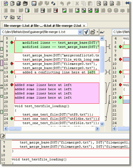133x168 pixels.
Task: Click the Redo arrow icon
Action: point(69,3)
